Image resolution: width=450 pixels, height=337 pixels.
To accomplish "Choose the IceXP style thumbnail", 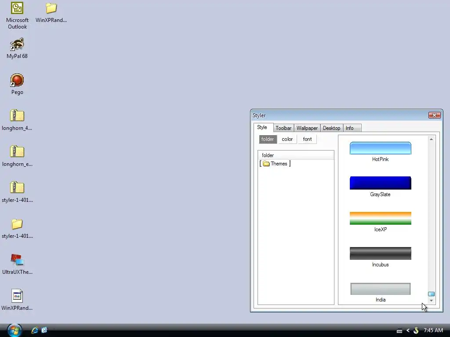I will 380,218.
